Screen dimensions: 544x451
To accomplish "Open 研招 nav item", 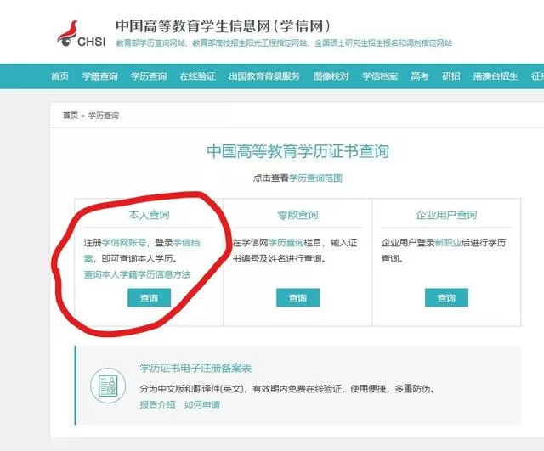I will tap(451, 76).
